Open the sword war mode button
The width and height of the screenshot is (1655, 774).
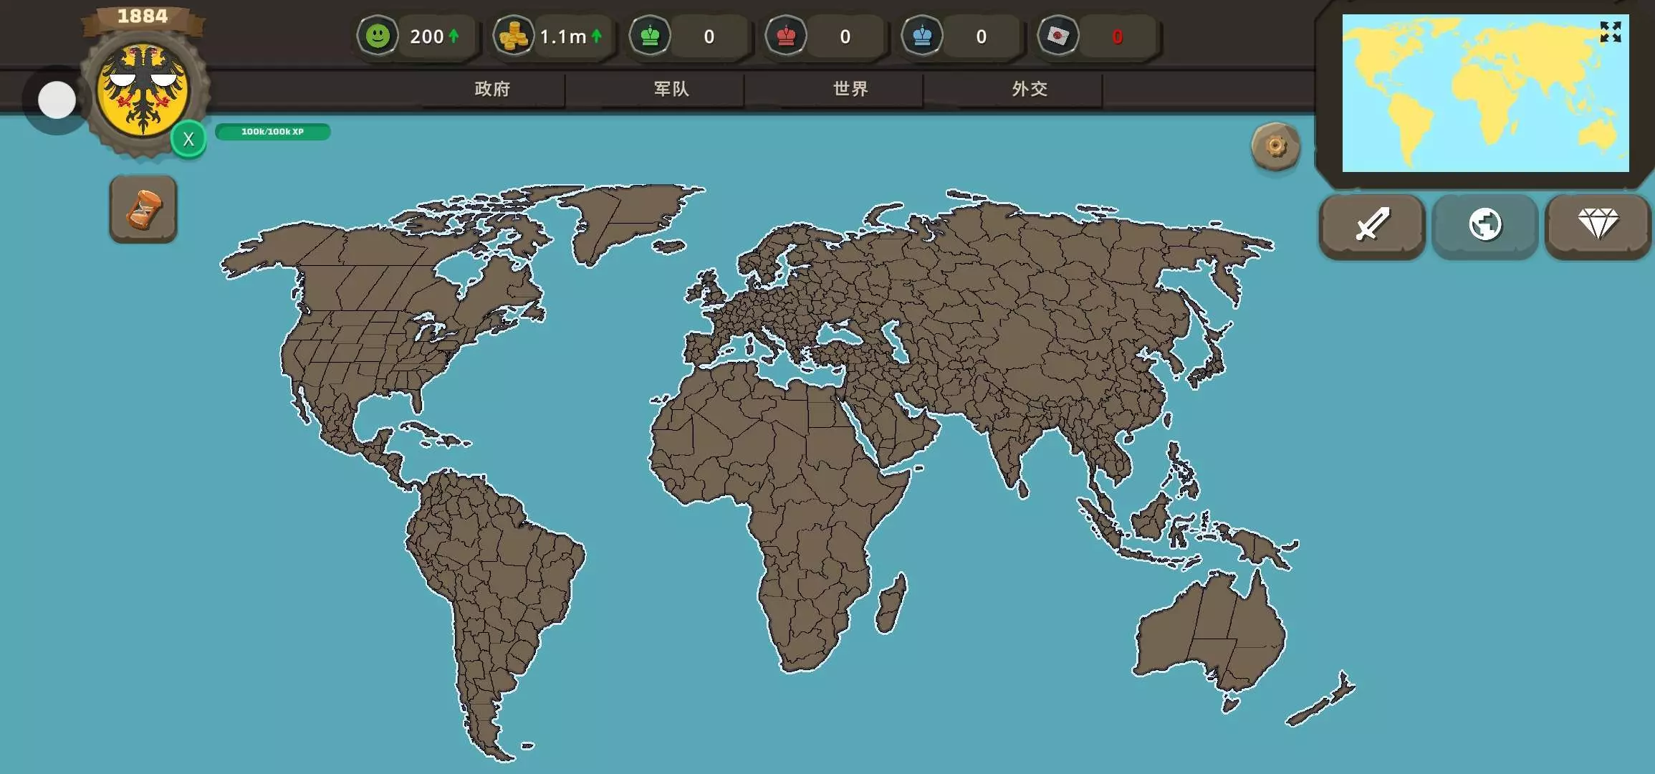[x=1372, y=225]
